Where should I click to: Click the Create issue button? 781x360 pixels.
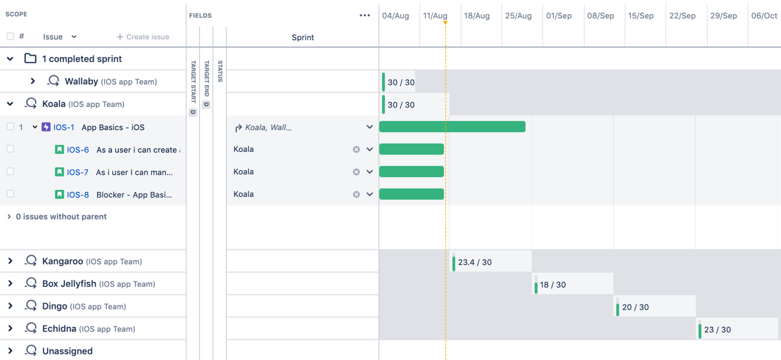click(x=143, y=37)
